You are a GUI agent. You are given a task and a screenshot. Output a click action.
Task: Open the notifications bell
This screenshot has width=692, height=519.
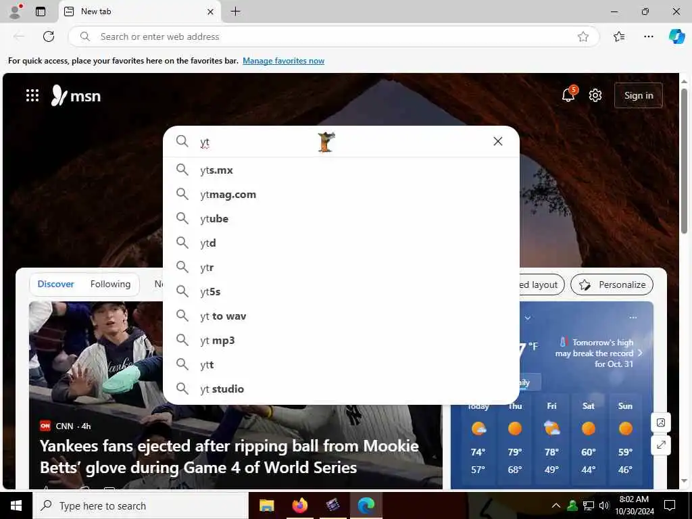tap(568, 95)
